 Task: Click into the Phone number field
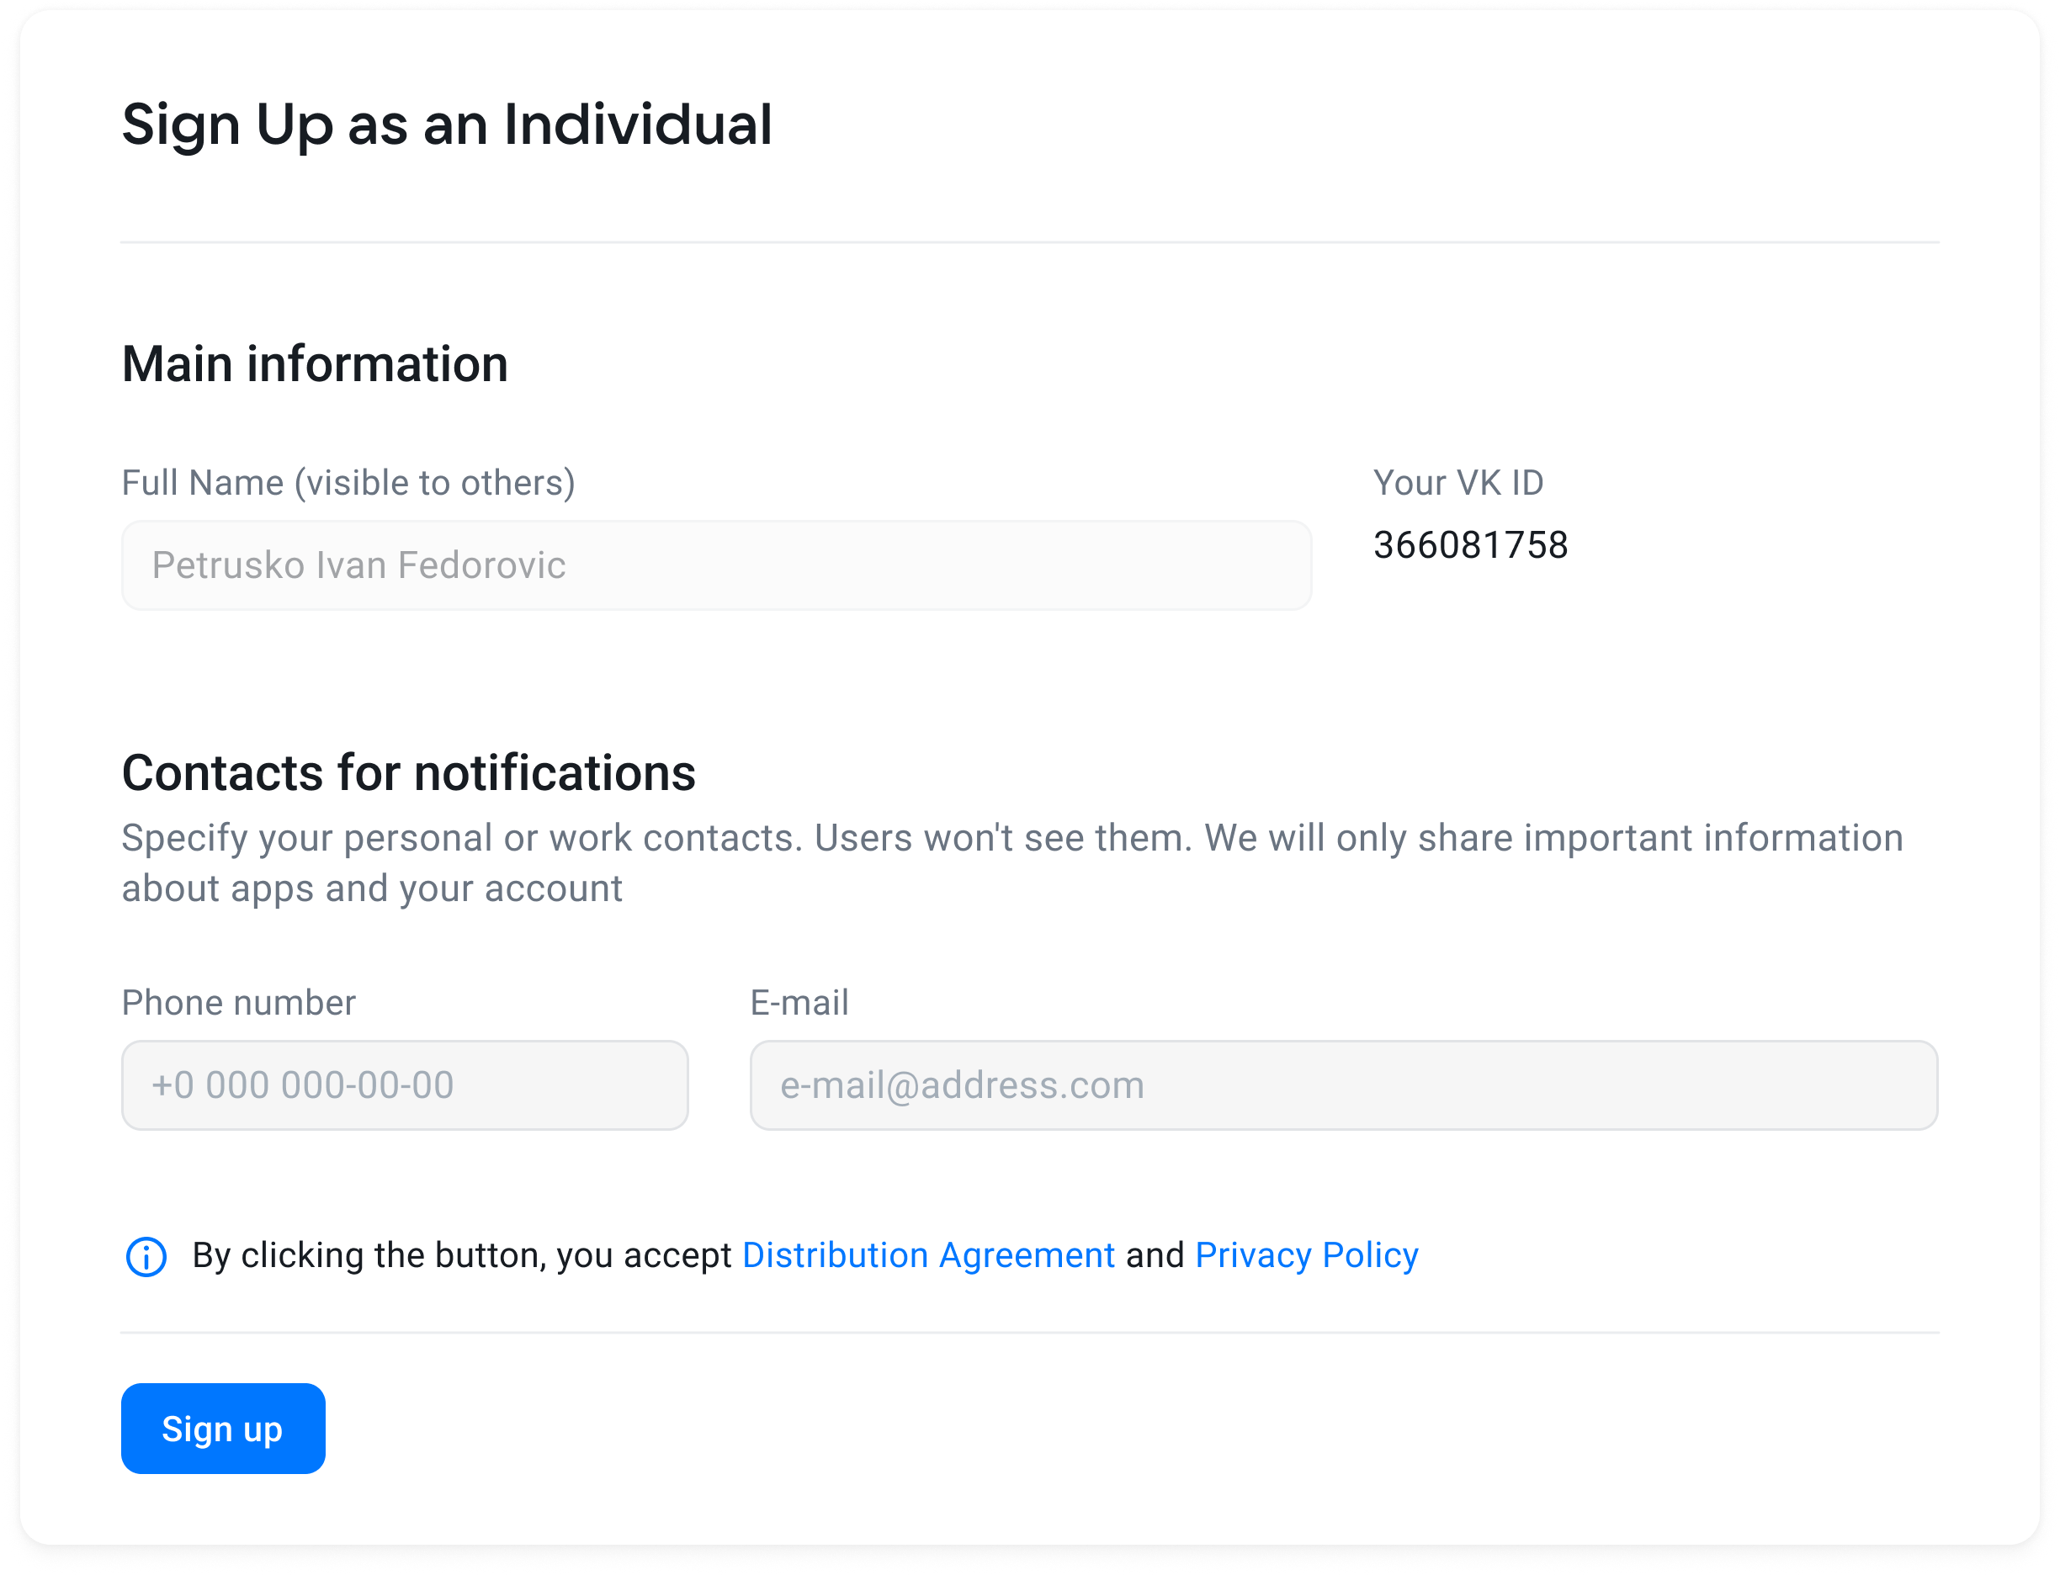(405, 1085)
